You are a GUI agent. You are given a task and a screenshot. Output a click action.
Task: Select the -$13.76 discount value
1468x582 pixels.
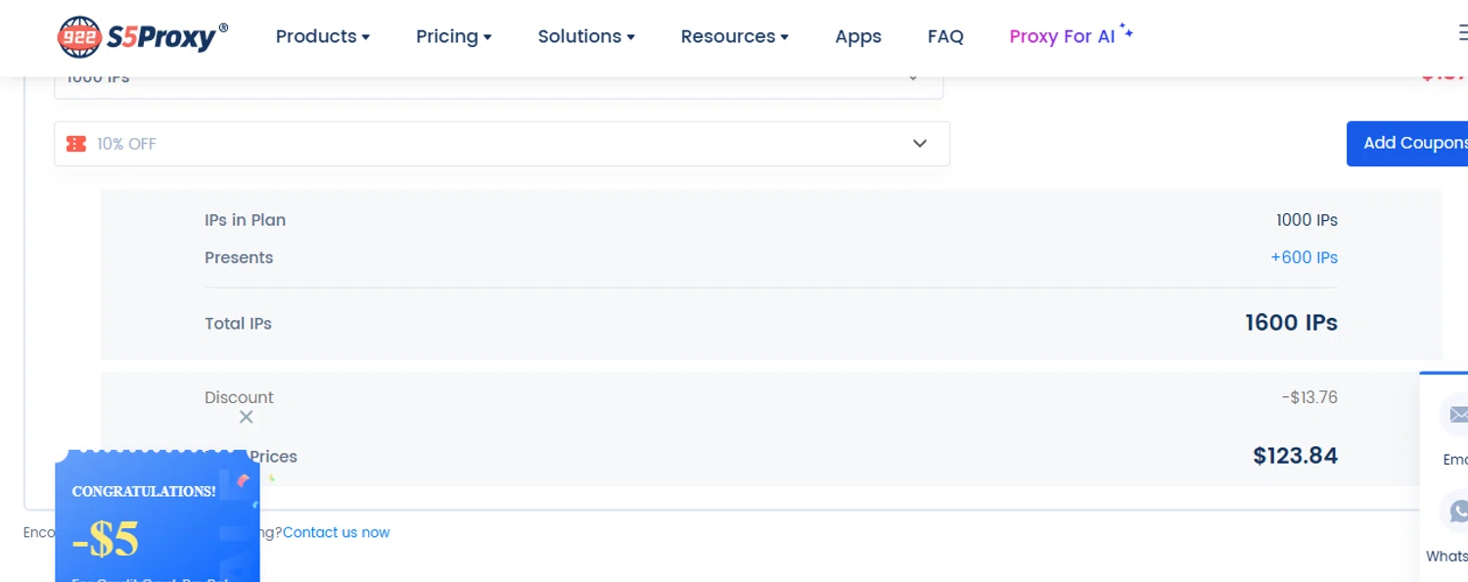click(1309, 397)
